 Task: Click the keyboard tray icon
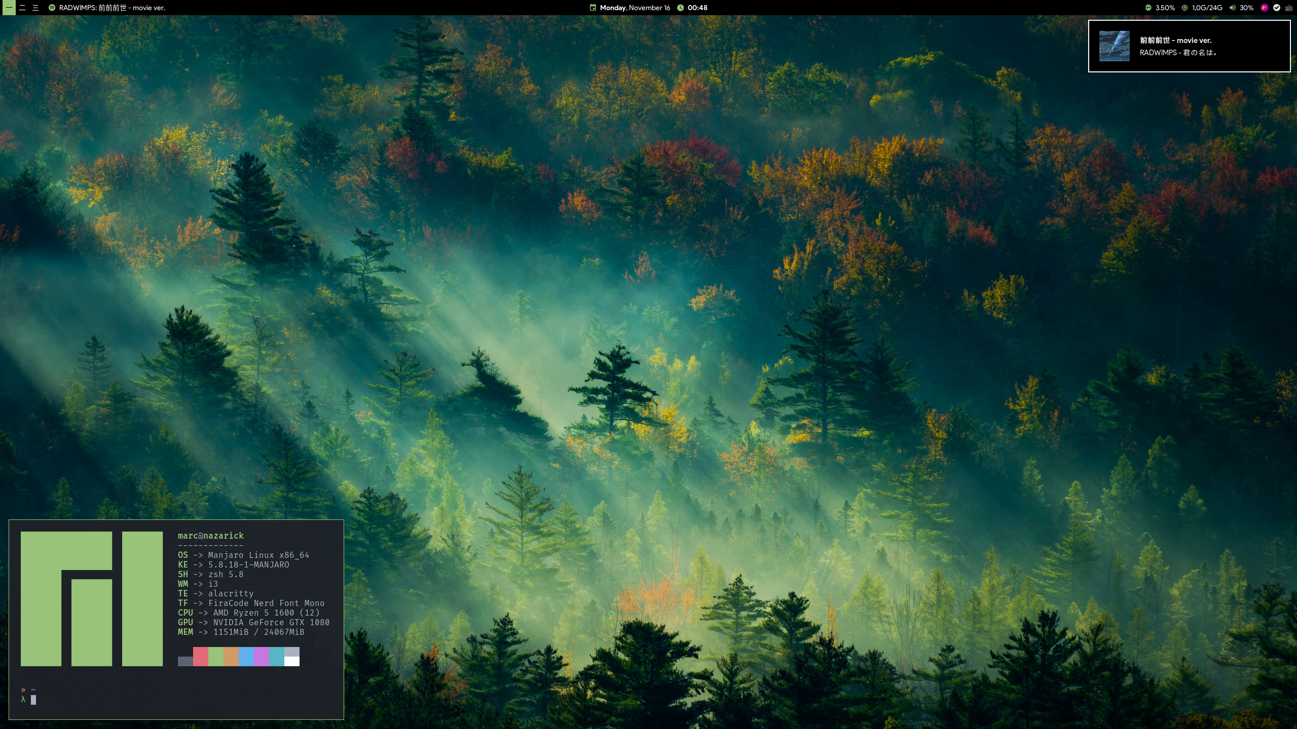(1288, 8)
